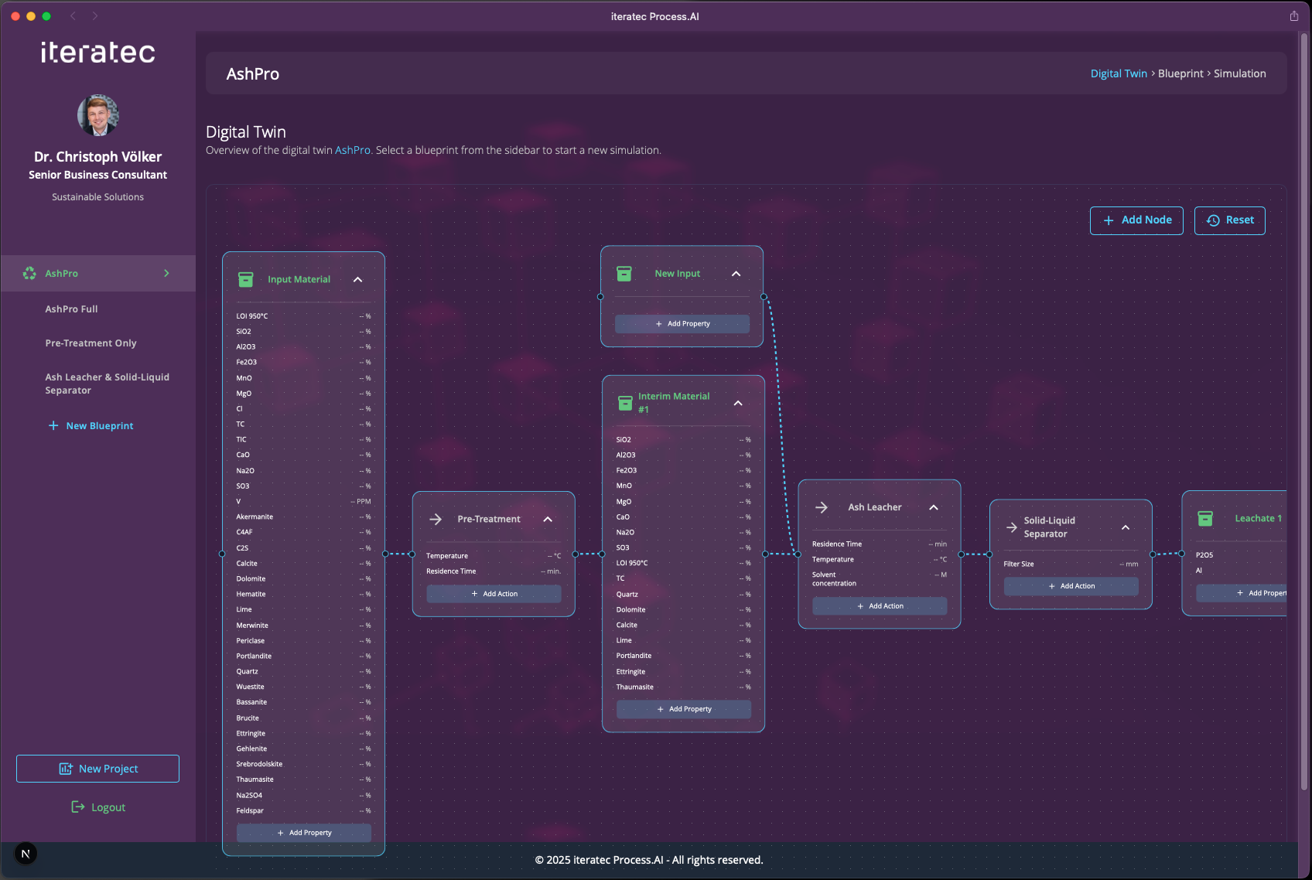This screenshot has width=1312, height=880.
Task: Open the AshPro Full blueprint
Action: (71, 309)
